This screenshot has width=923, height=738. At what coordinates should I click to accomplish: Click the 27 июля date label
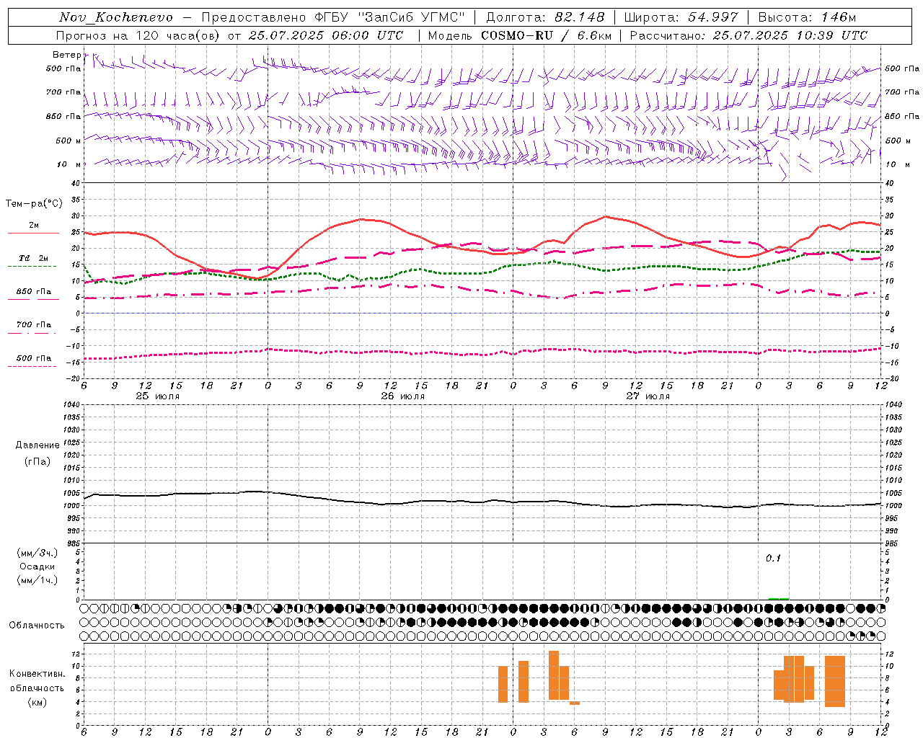(648, 396)
